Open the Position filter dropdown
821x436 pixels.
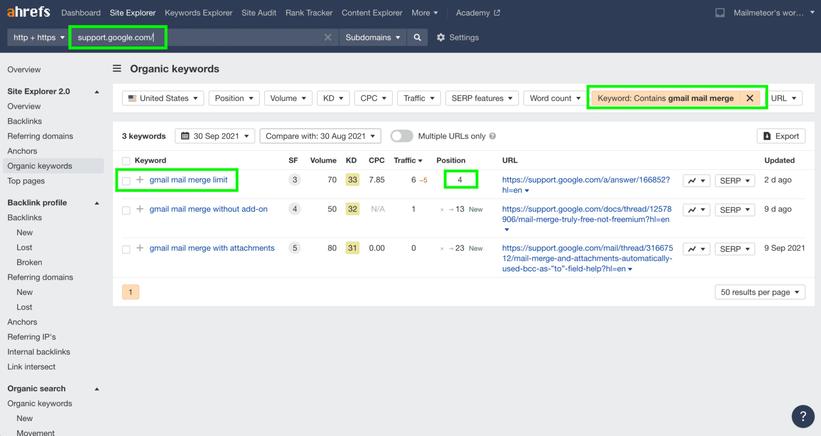pyautogui.click(x=234, y=98)
